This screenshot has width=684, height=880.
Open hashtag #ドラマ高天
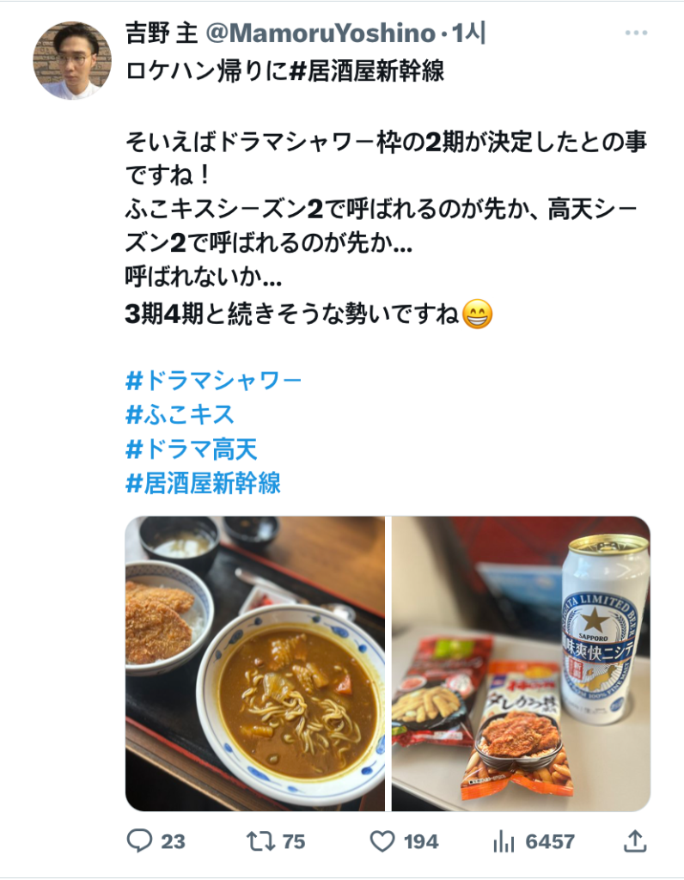tap(192, 449)
